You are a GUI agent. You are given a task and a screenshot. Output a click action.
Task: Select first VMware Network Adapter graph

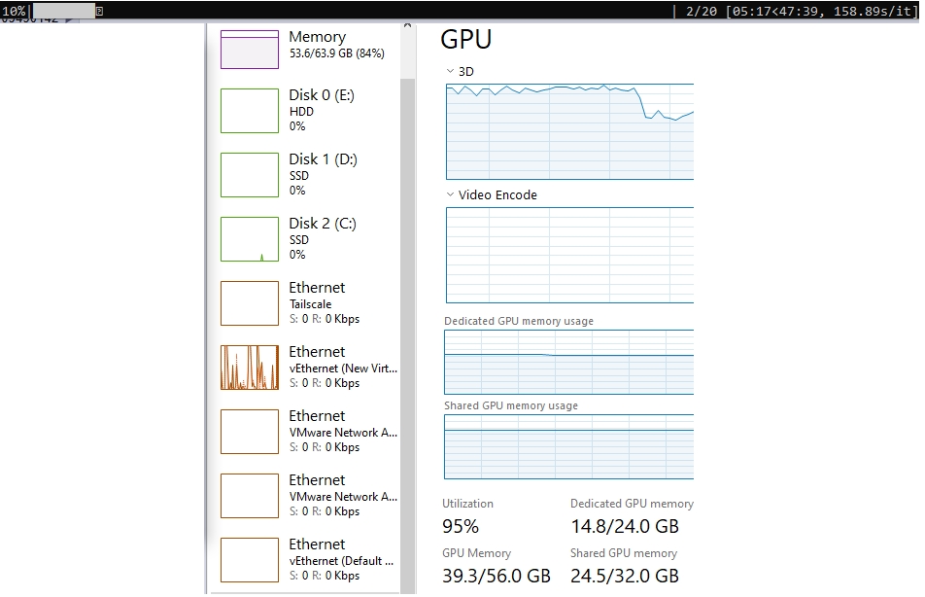pos(250,432)
